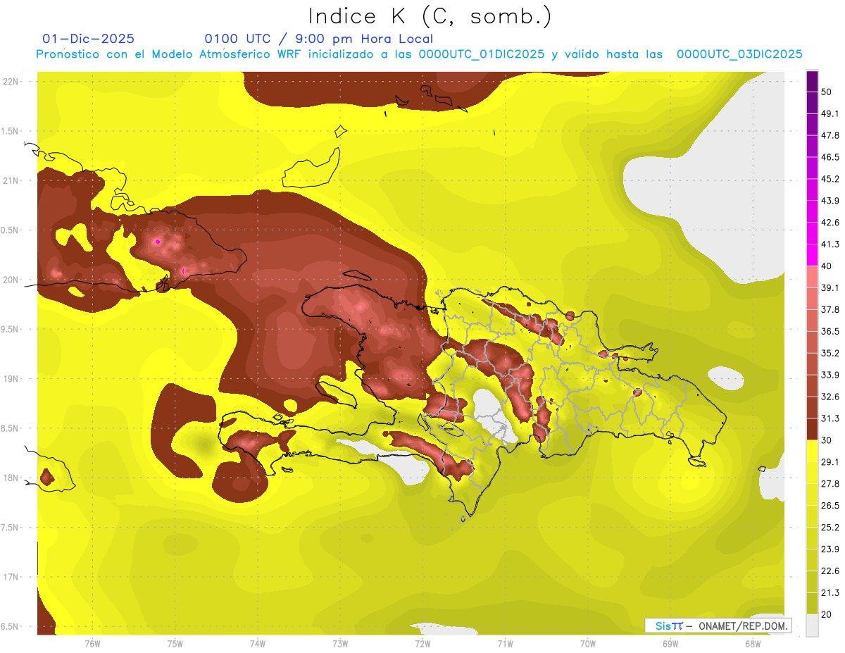Click the "19N" latitude label
This screenshot has width=845, height=653.
(x=11, y=379)
